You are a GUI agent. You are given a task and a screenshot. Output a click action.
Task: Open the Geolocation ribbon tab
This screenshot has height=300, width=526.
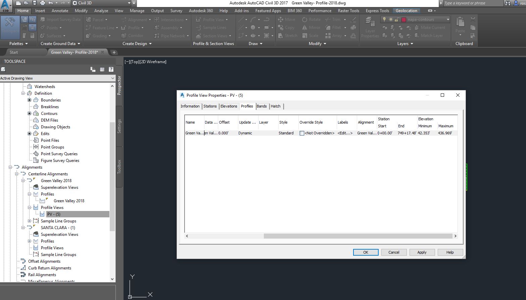406,10
